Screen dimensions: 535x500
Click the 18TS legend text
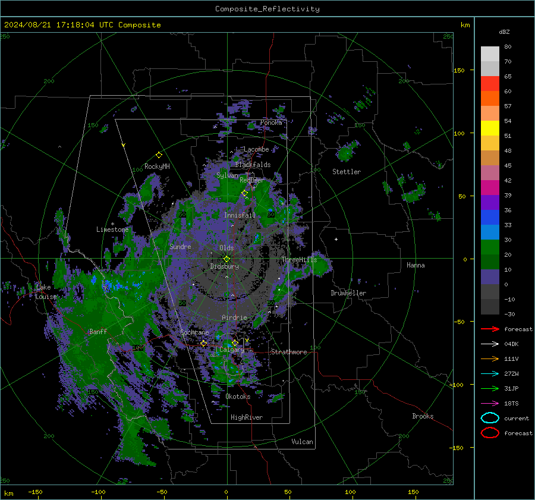tap(511, 404)
